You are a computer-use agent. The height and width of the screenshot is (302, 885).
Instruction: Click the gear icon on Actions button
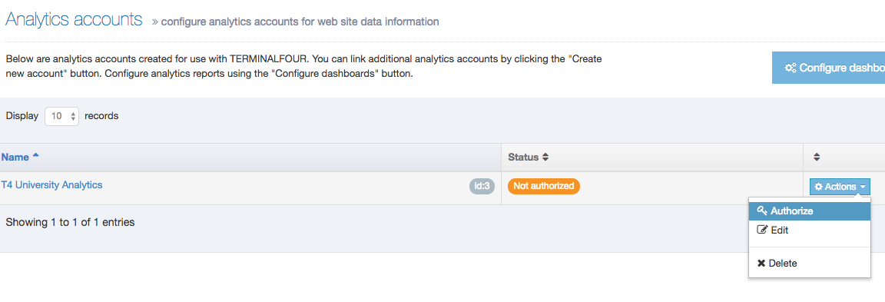click(818, 186)
